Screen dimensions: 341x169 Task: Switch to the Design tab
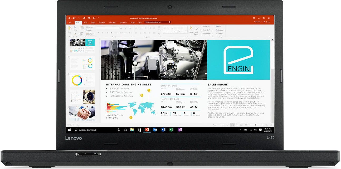(93, 23)
